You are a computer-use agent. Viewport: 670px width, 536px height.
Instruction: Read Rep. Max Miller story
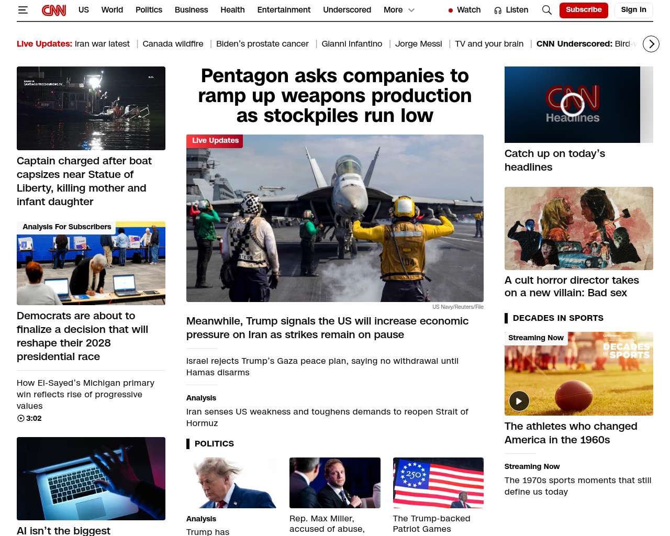[327, 524]
